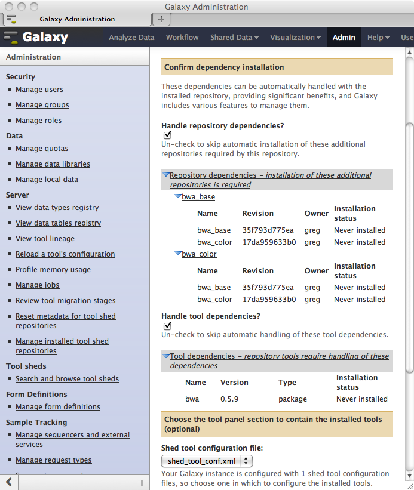Click the left panel resize drag handle
The width and height of the screenshot is (414, 490).
coord(140,482)
